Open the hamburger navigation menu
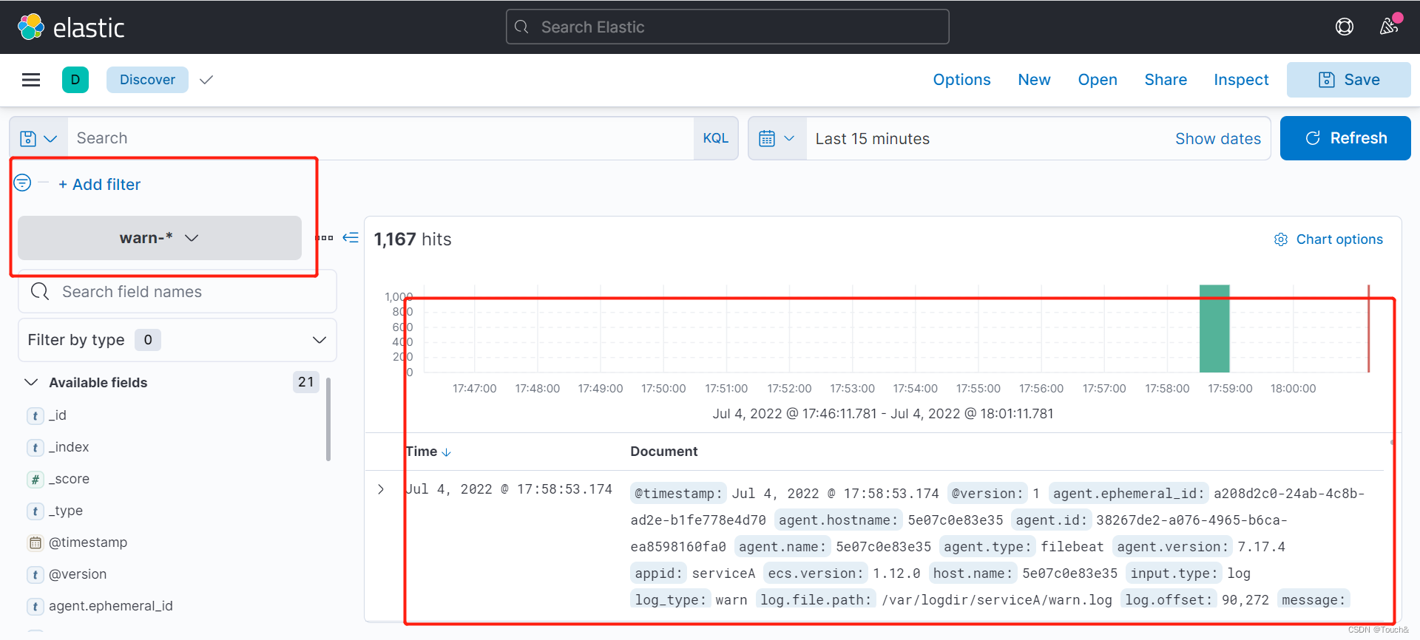The image size is (1420, 640). tap(31, 80)
